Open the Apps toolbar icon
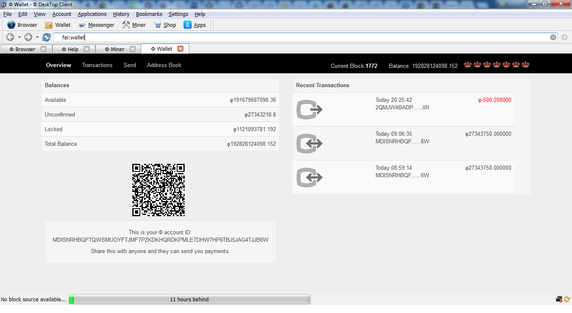Image resolution: width=572 pixels, height=313 pixels. (188, 25)
